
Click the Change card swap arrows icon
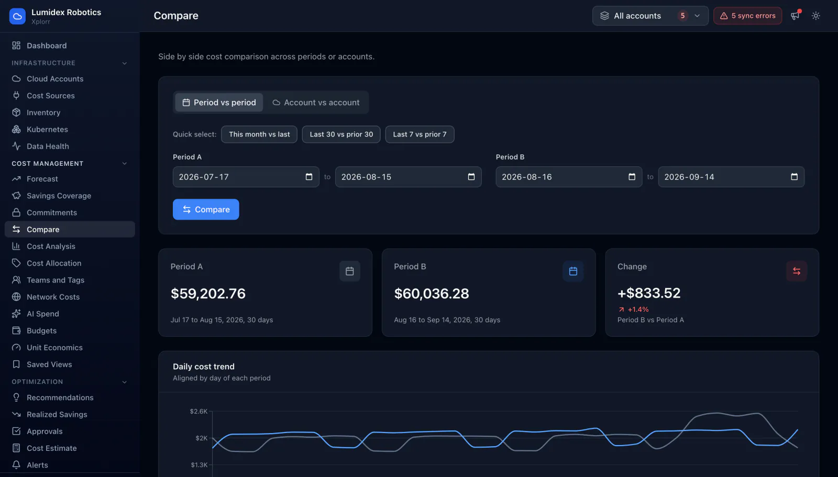pyautogui.click(x=797, y=271)
